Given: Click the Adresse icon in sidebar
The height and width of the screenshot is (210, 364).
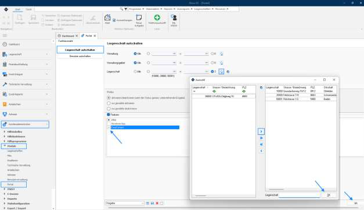Looking at the screenshot, I should 5,114.
